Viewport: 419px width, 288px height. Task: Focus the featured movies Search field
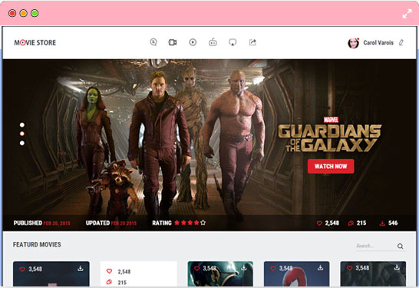tap(375, 246)
